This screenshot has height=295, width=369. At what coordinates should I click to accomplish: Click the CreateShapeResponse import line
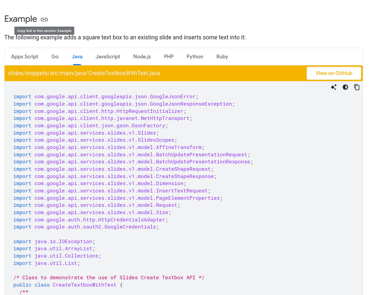click(x=115, y=176)
